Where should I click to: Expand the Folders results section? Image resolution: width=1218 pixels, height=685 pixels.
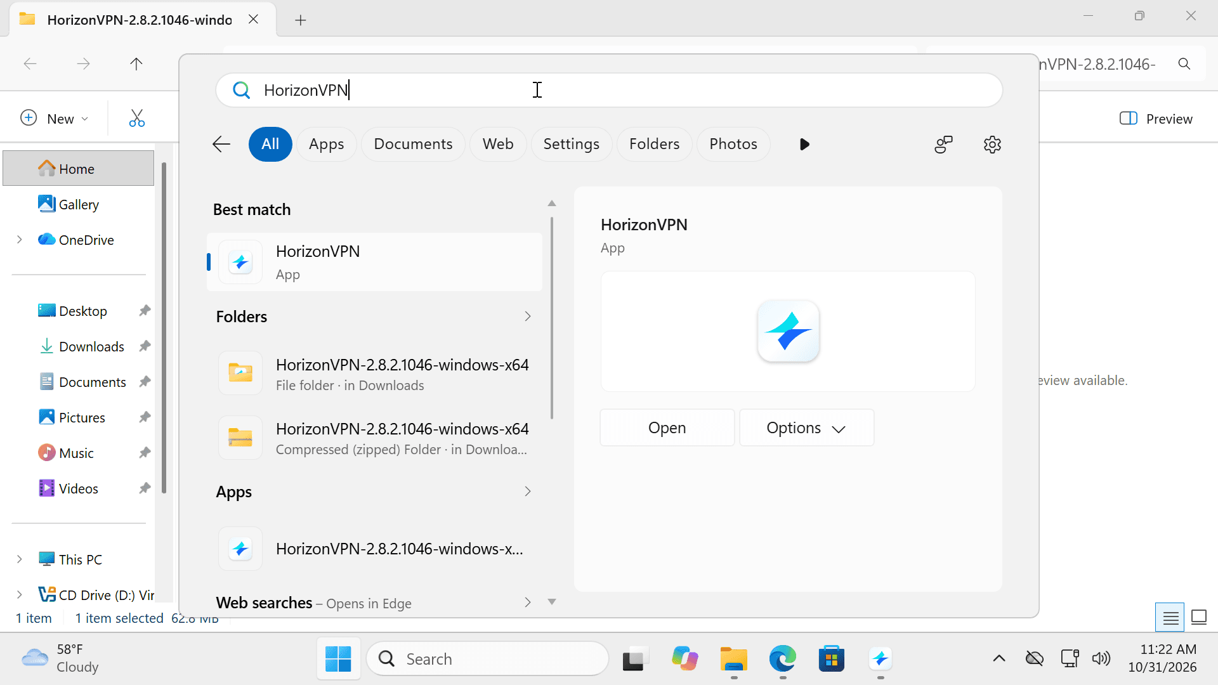(x=527, y=316)
